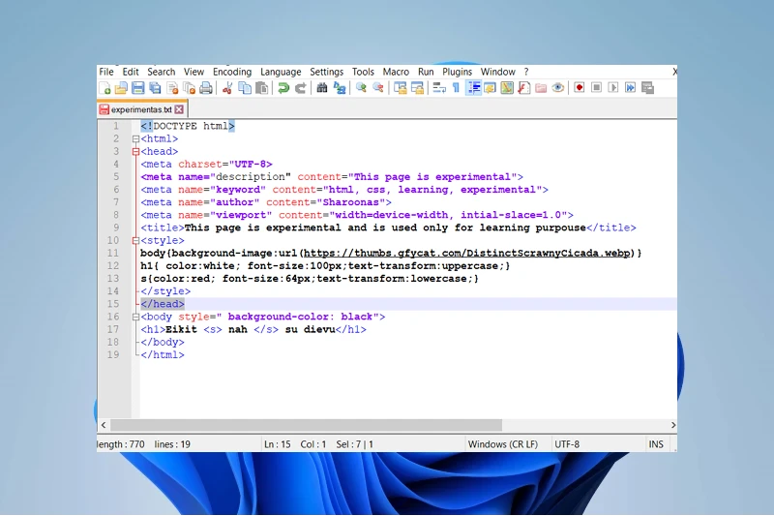Toggle Folder as Workspace panel
Viewport: 774px width, 516px height.
[541, 88]
